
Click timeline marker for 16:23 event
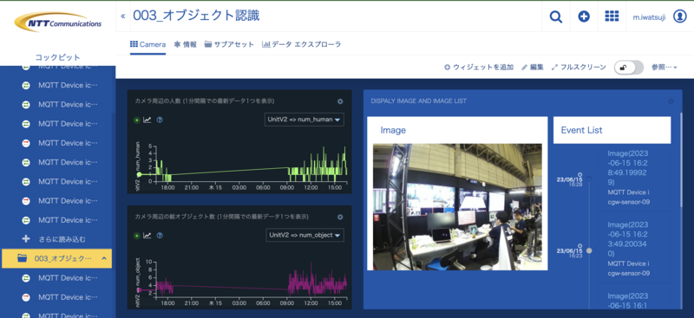pyautogui.click(x=589, y=250)
